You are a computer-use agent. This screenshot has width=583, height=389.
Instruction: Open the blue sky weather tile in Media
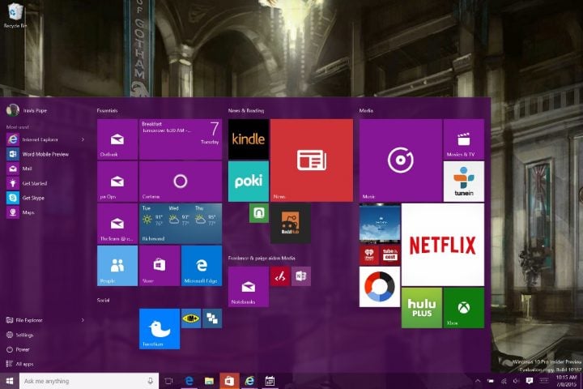(x=380, y=224)
